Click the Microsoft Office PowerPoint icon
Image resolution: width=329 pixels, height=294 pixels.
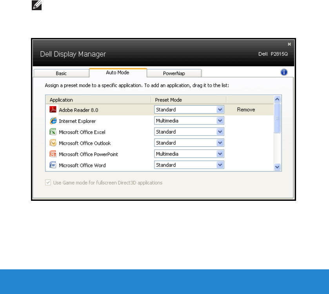53,154
